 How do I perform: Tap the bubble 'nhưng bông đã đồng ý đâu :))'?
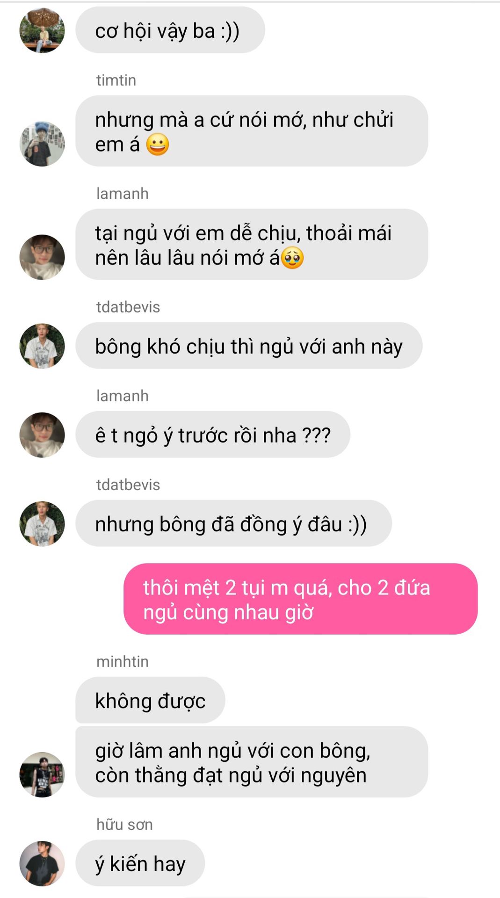click(233, 523)
